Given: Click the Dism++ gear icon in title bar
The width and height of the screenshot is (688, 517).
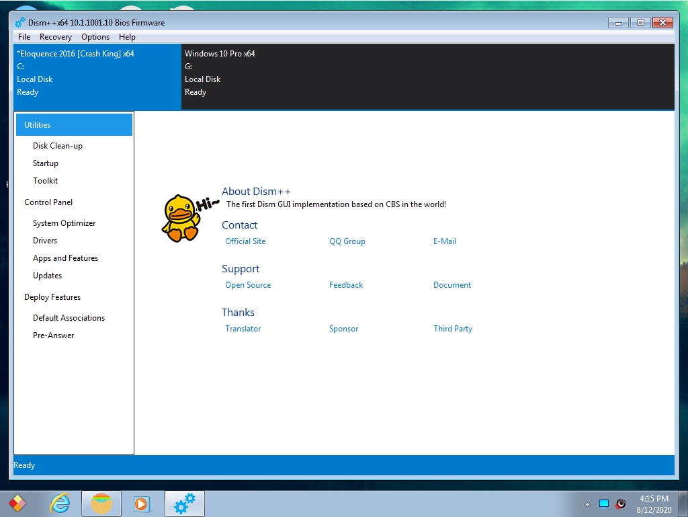Looking at the screenshot, I should click(x=19, y=22).
